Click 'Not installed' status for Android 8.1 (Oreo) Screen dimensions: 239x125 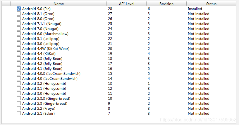click(x=198, y=14)
